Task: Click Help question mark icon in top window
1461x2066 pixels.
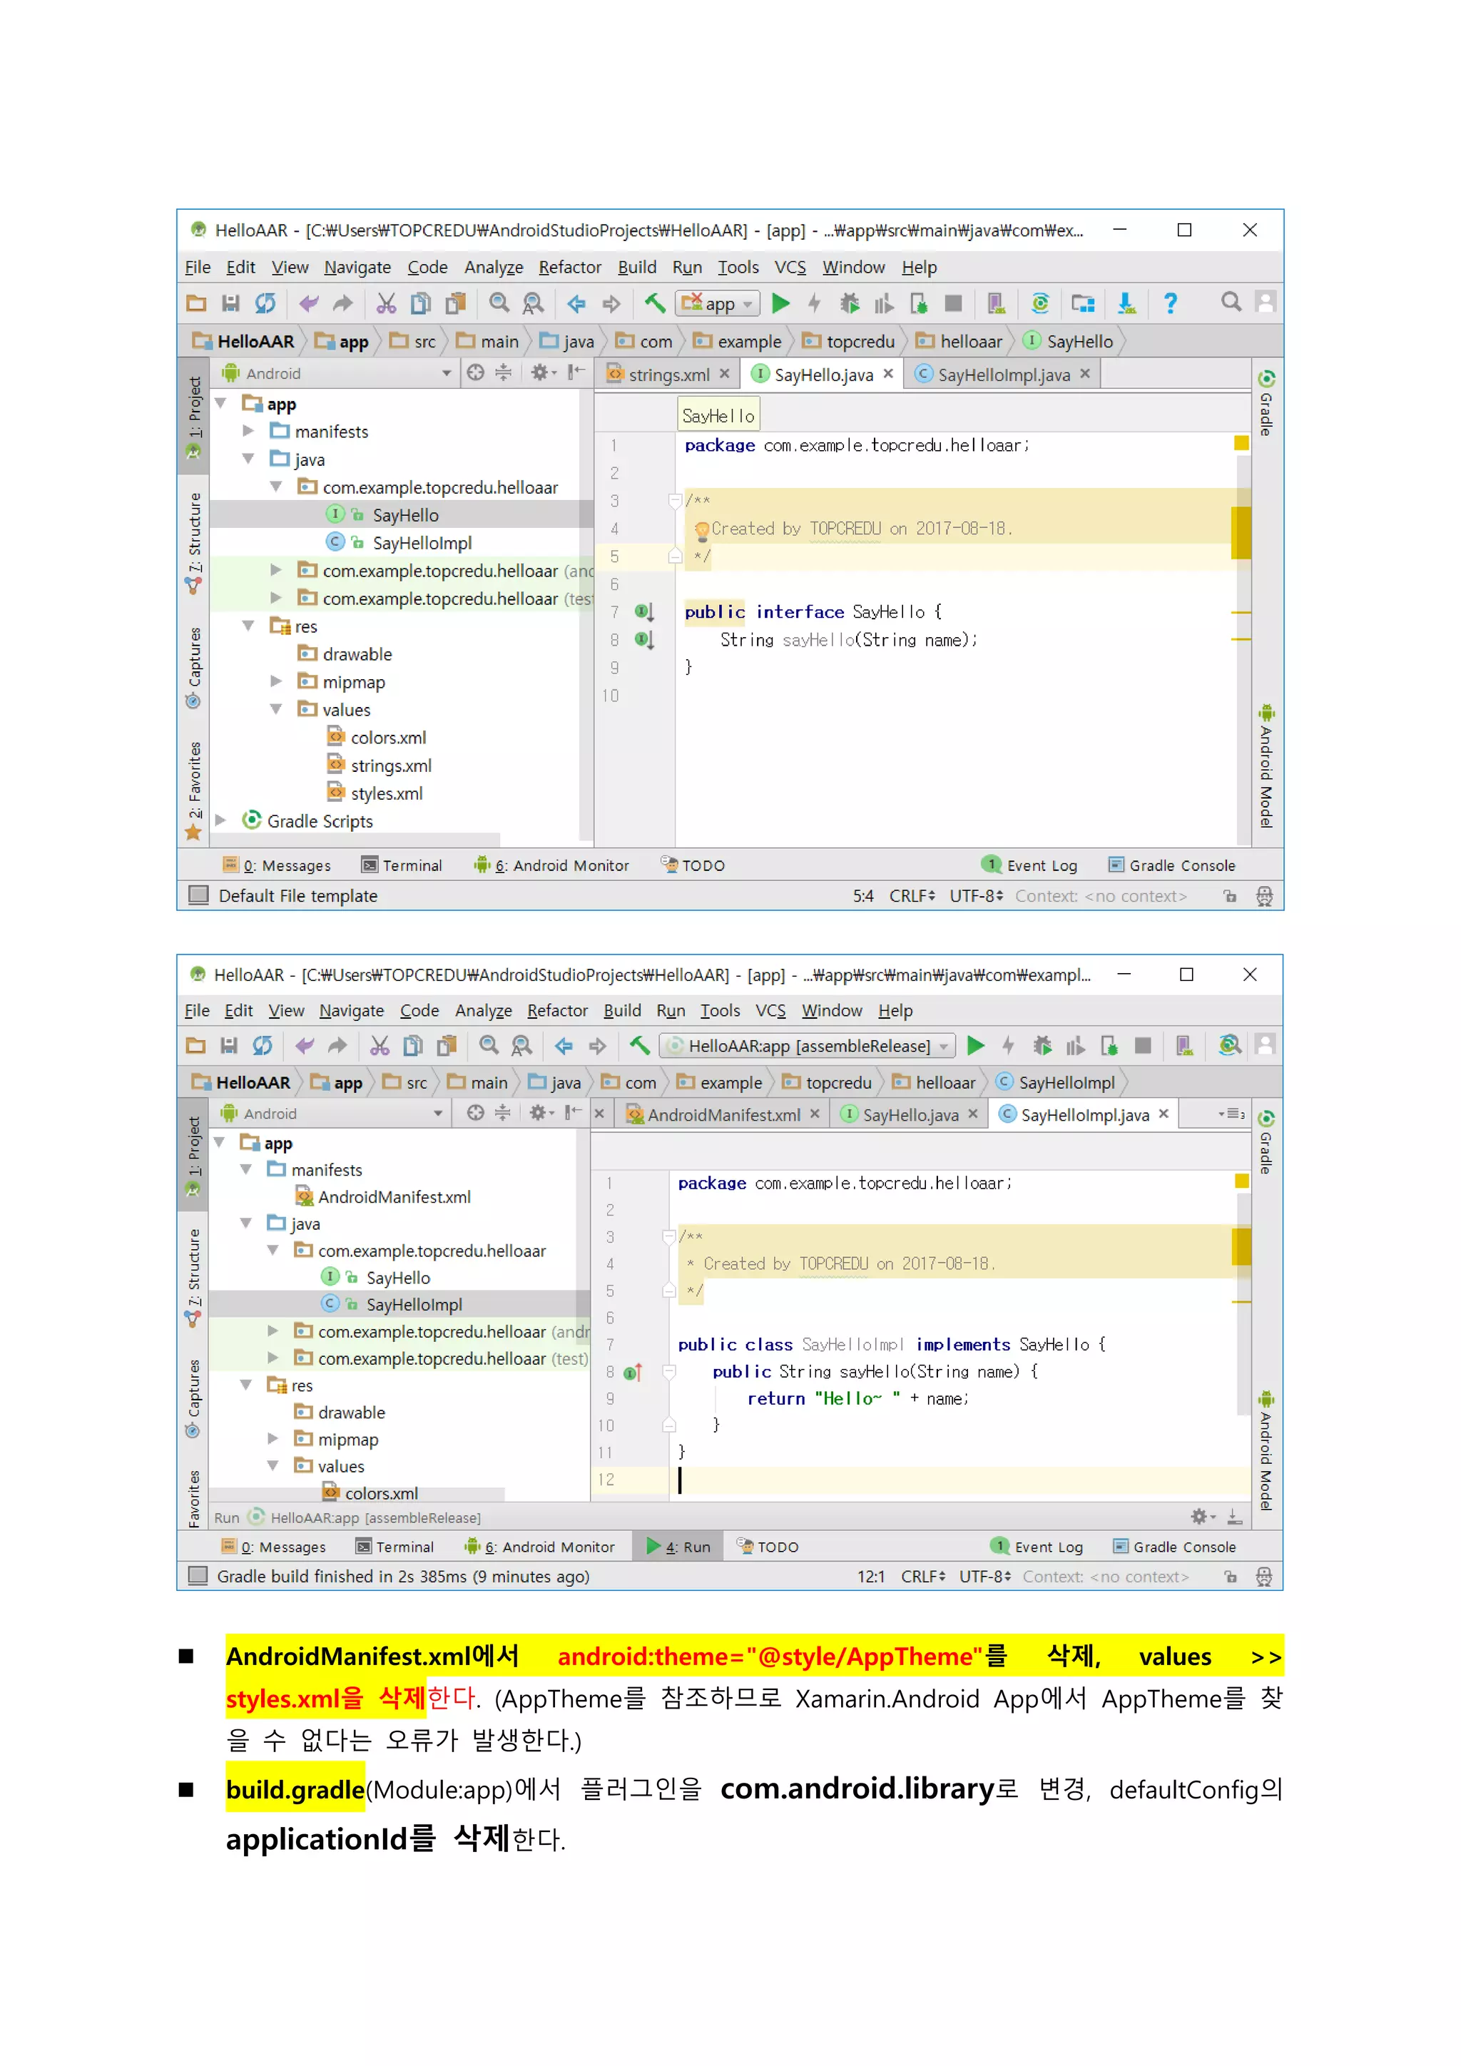Action: 1169,304
